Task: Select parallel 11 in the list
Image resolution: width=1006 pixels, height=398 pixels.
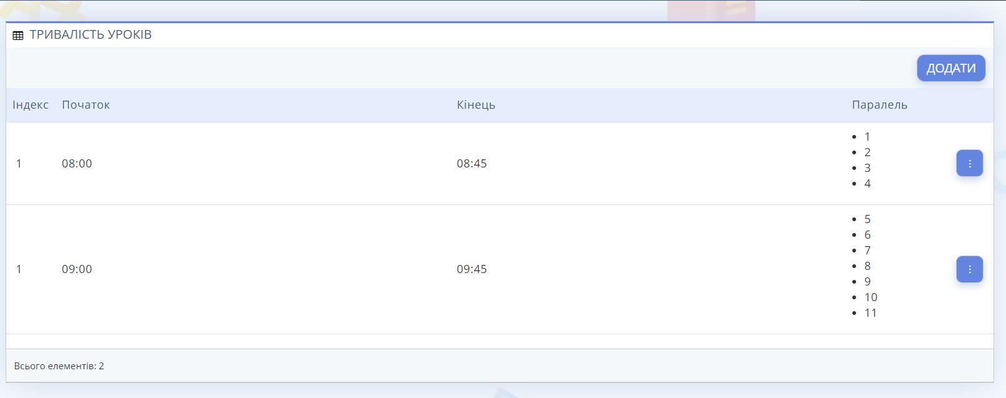Action: [870, 313]
